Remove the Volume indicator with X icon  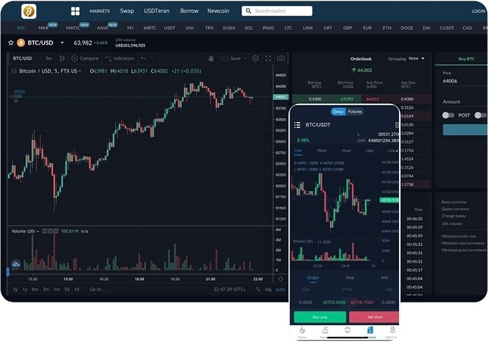click(56, 231)
